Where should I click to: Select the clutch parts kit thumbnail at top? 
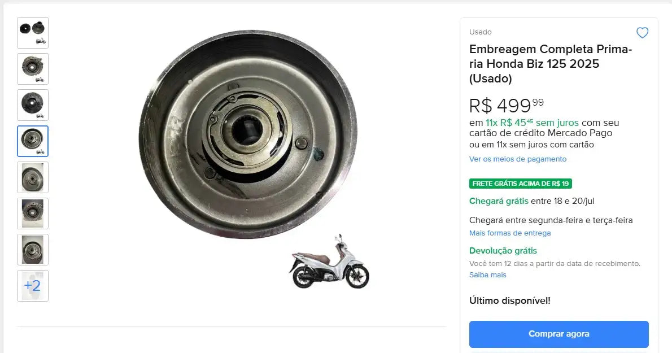pyautogui.click(x=32, y=32)
